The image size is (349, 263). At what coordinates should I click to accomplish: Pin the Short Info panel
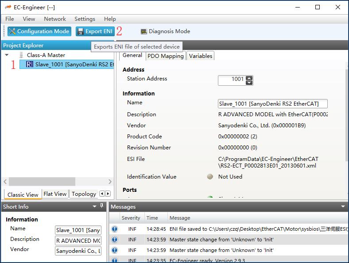101,206
